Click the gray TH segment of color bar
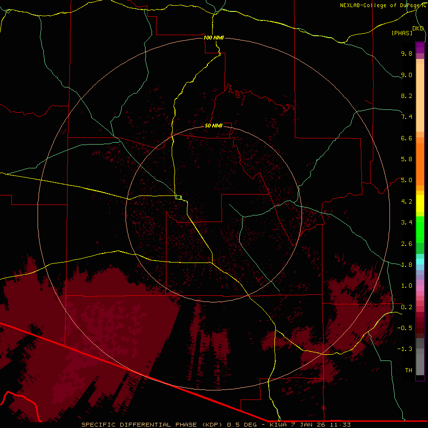Screen dimensions: 428x428 click(420, 364)
